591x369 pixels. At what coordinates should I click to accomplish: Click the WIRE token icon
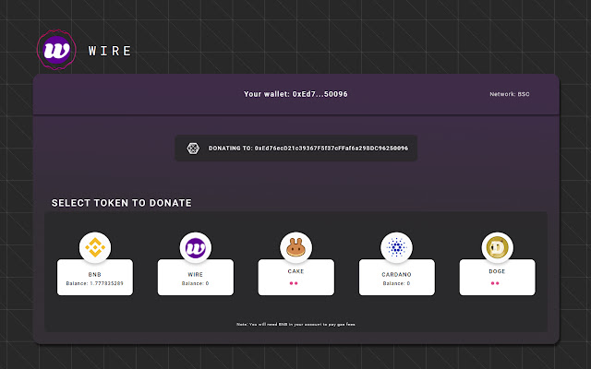pyautogui.click(x=195, y=247)
